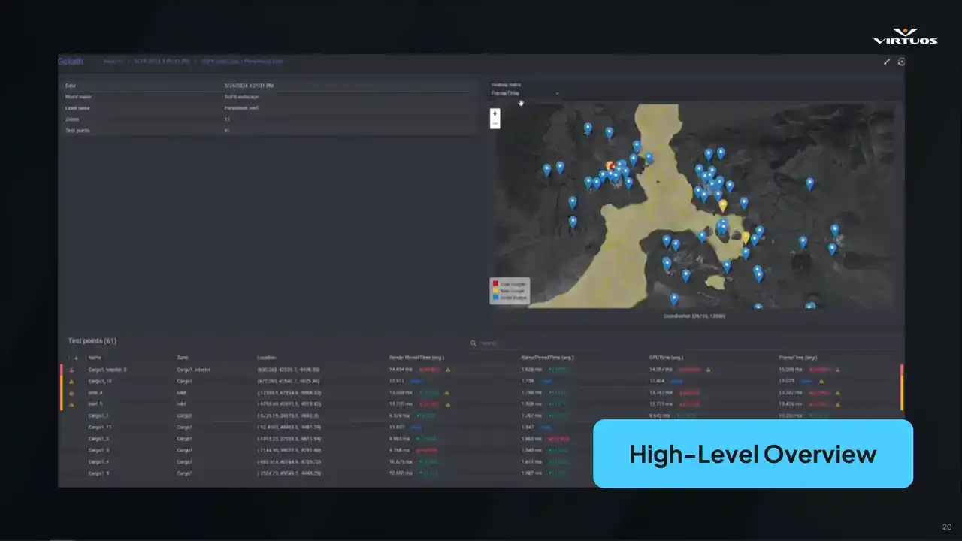962x541 pixels.
Task: Click red alert icon beside Cargo1_Interior_2 row
Action: coord(72,370)
